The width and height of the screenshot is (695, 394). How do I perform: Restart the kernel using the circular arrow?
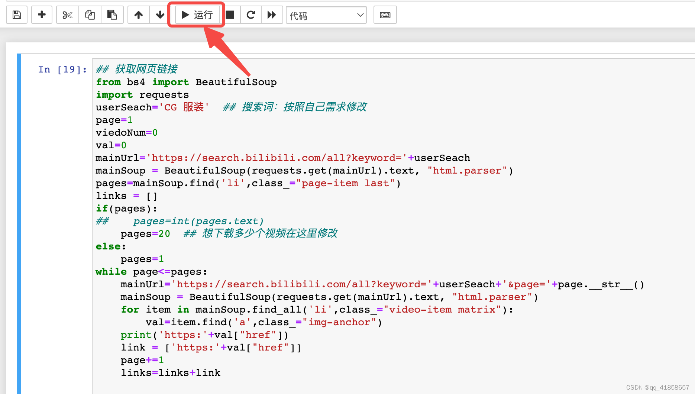tap(251, 15)
